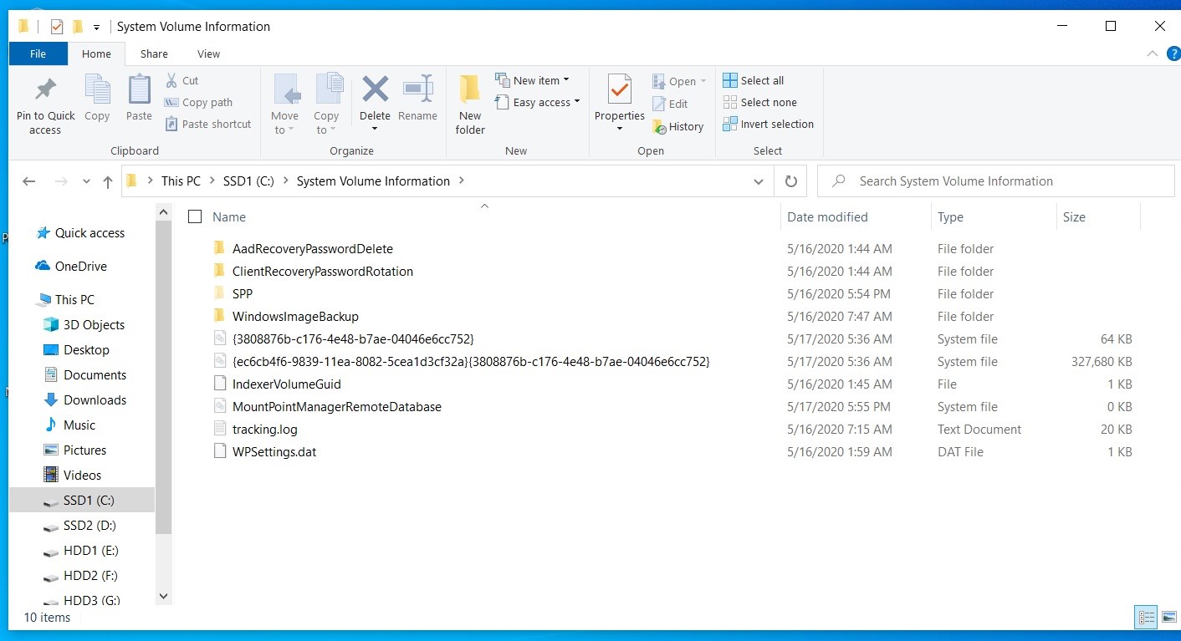
Task: Select the AadRecoveryPasswordDelete folder
Action: point(312,248)
